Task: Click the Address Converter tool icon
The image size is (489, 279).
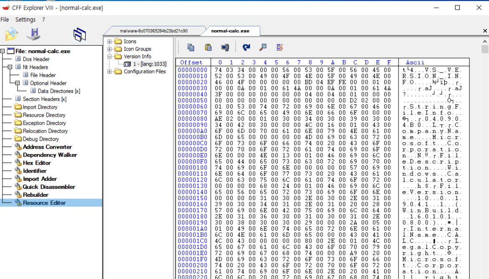Action: [18, 147]
